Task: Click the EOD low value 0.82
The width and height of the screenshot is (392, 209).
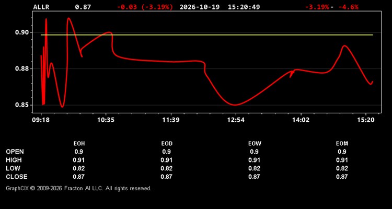Action: (x=167, y=168)
